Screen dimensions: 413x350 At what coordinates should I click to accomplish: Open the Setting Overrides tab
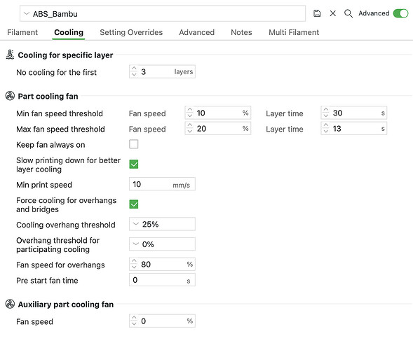131,32
